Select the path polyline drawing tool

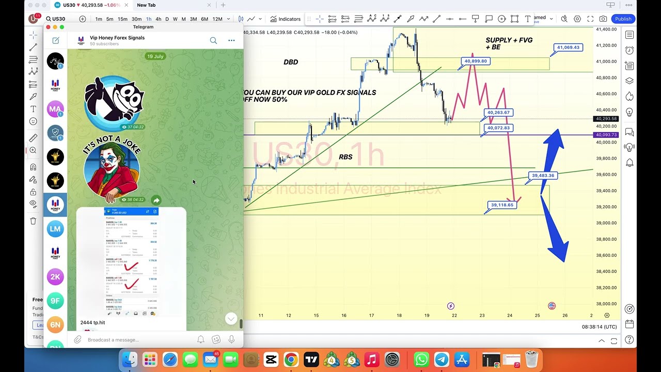[423, 19]
